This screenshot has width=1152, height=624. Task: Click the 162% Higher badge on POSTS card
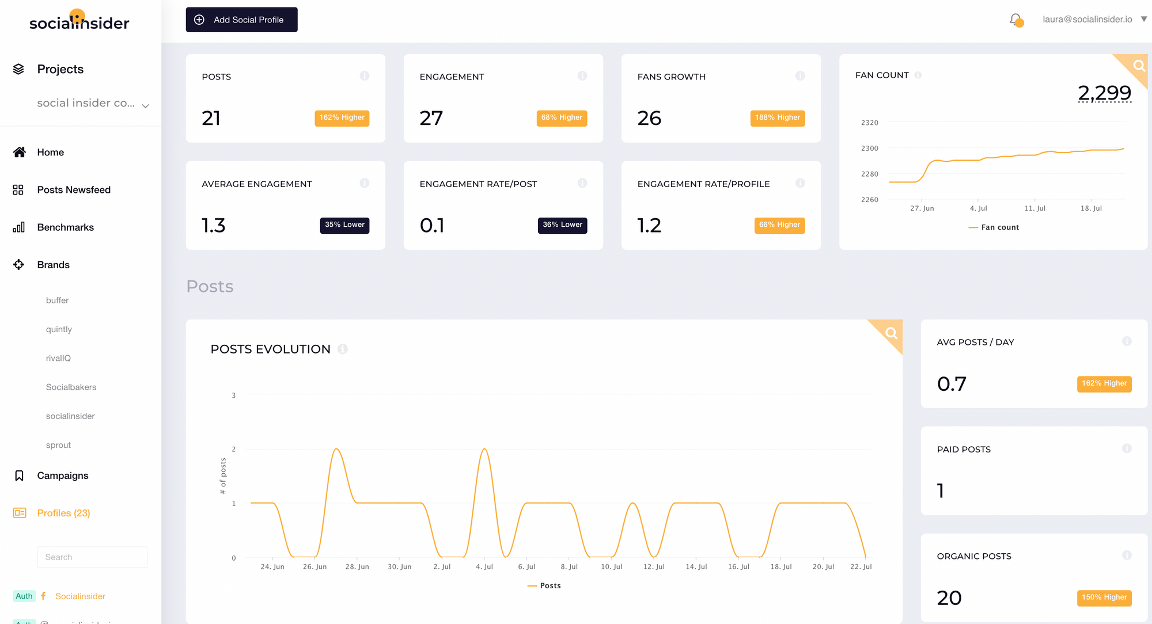342,118
